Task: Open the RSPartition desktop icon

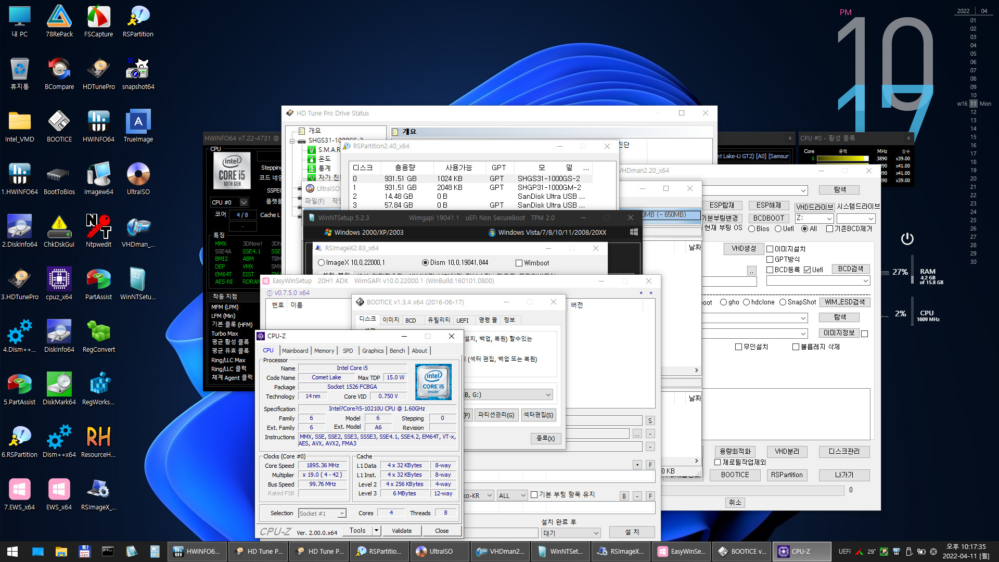Action: (138, 21)
